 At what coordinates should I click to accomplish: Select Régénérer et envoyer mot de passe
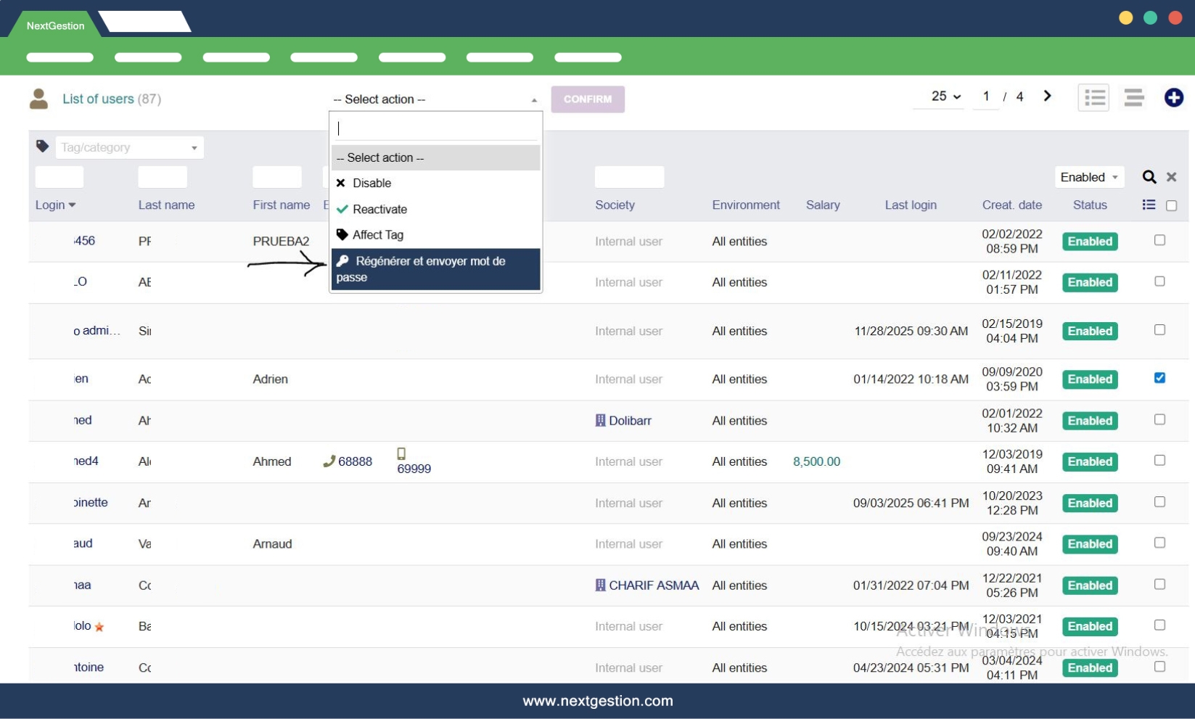pos(435,269)
